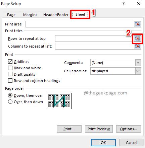Open Print Preview
Image resolution: width=145 pixels, height=148 pixels.
(x=99, y=129)
